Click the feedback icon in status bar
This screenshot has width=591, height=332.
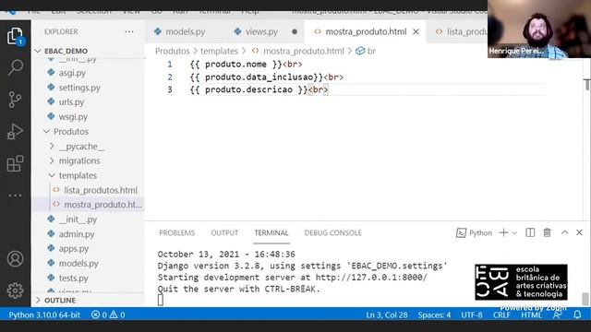click(556, 315)
